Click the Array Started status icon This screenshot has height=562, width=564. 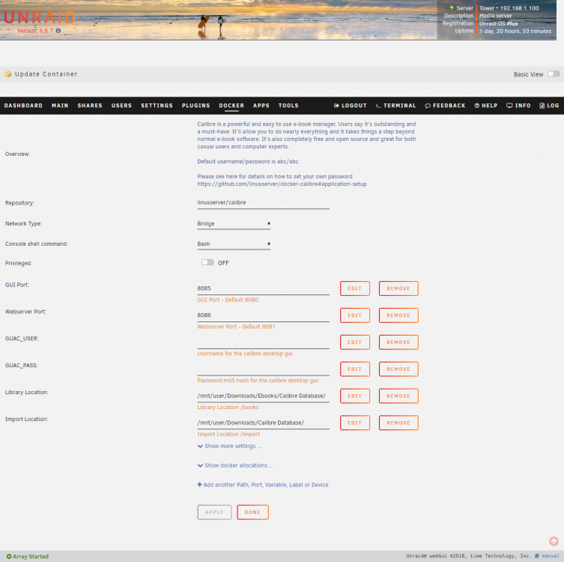pyautogui.click(x=9, y=556)
